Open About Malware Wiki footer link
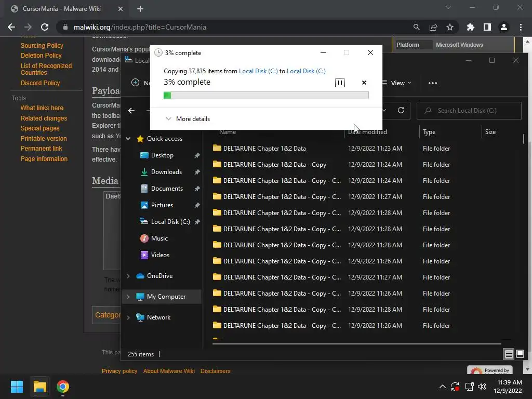Image resolution: width=532 pixels, height=399 pixels. [x=169, y=371]
